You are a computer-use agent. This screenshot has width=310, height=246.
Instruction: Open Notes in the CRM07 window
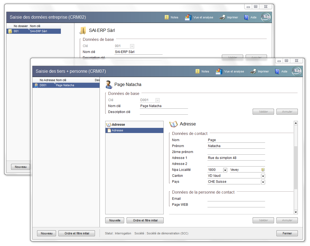click(x=202, y=71)
